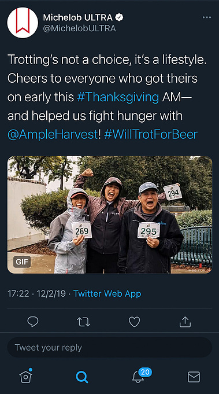Go to Home tab in bottom bar
Screen dimensions: 219x394
(x=26, y=376)
